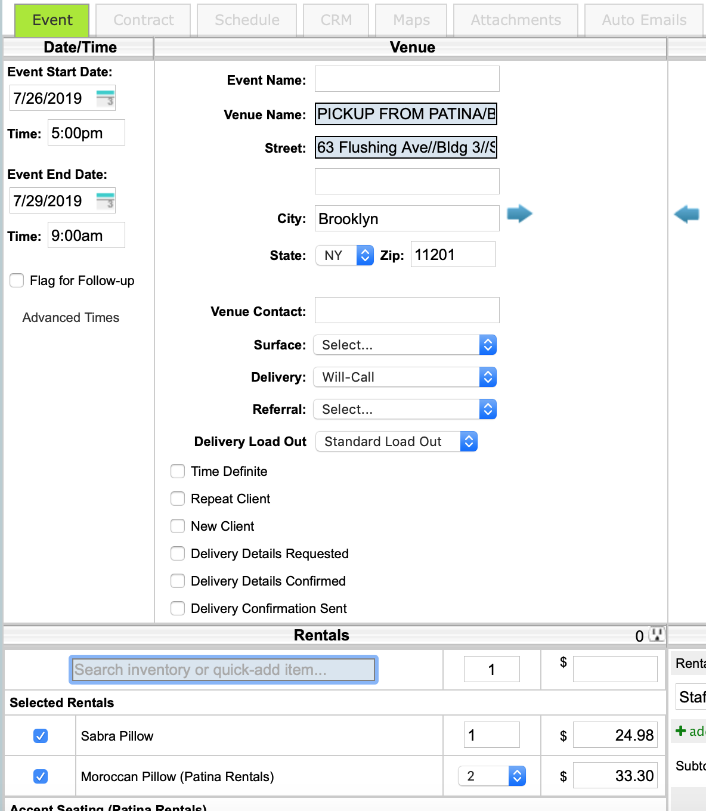This screenshot has height=811, width=706.
Task: Tick the Delivery Details Confirmed checkbox
Action: (x=178, y=581)
